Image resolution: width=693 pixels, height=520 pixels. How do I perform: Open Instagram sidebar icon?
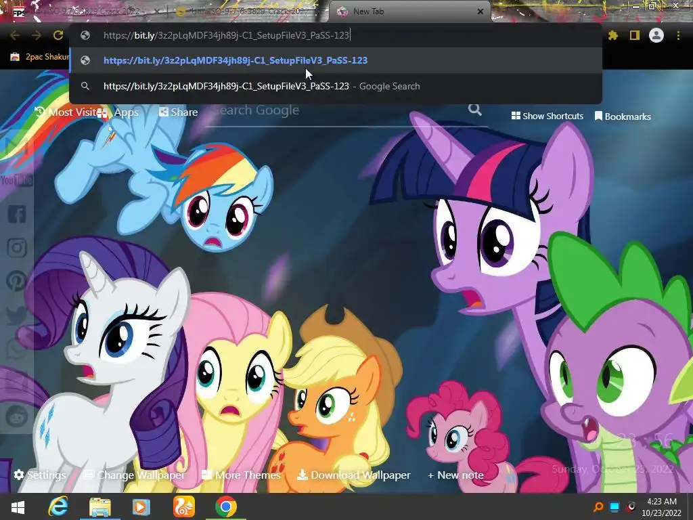[17, 248]
